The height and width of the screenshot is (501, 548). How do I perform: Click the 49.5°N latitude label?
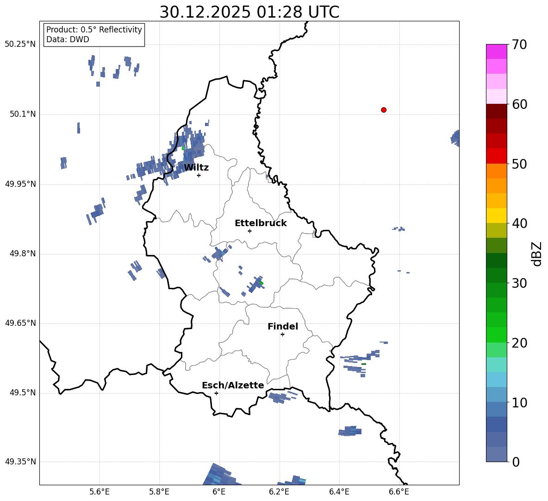tap(23, 393)
